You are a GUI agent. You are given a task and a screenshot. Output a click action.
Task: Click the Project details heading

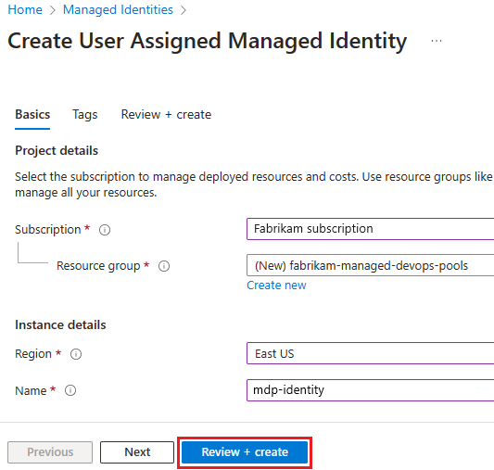tap(57, 150)
